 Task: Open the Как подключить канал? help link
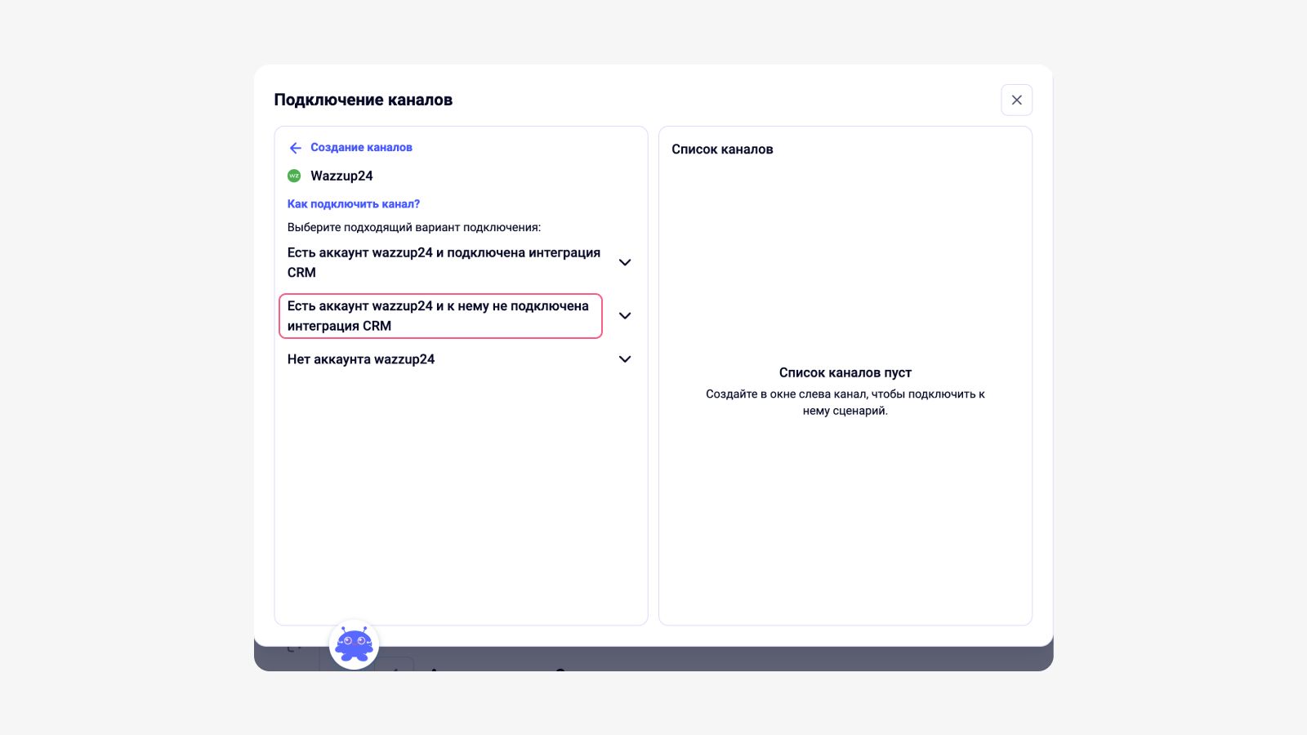pos(354,204)
